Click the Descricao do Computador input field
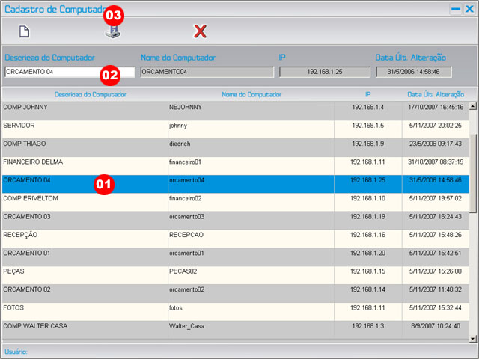This screenshot has width=479, height=359. pos(52,73)
